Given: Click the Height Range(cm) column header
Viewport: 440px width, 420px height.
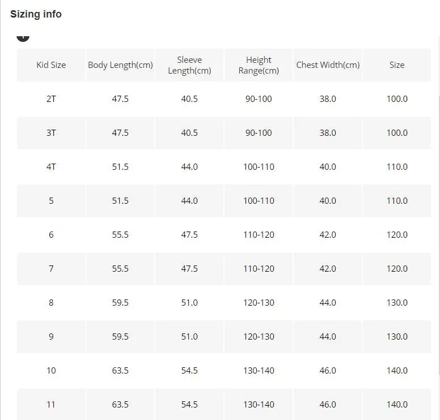Looking at the screenshot, I should pyautogui.click(x=259, y=65).
